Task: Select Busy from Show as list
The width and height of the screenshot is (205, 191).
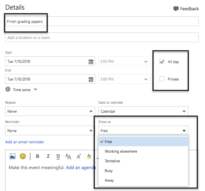Action: (x=109, y=171)
